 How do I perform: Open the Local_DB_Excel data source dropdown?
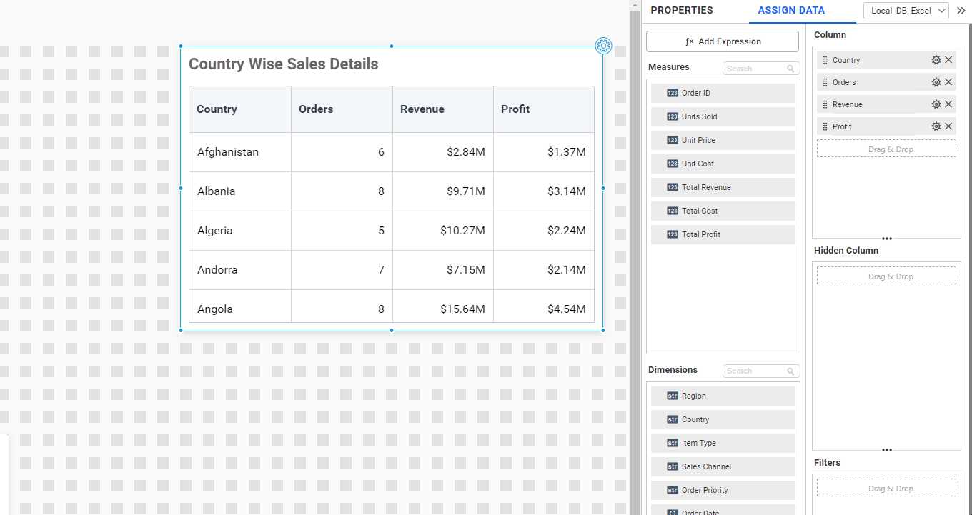coord(906,11)
